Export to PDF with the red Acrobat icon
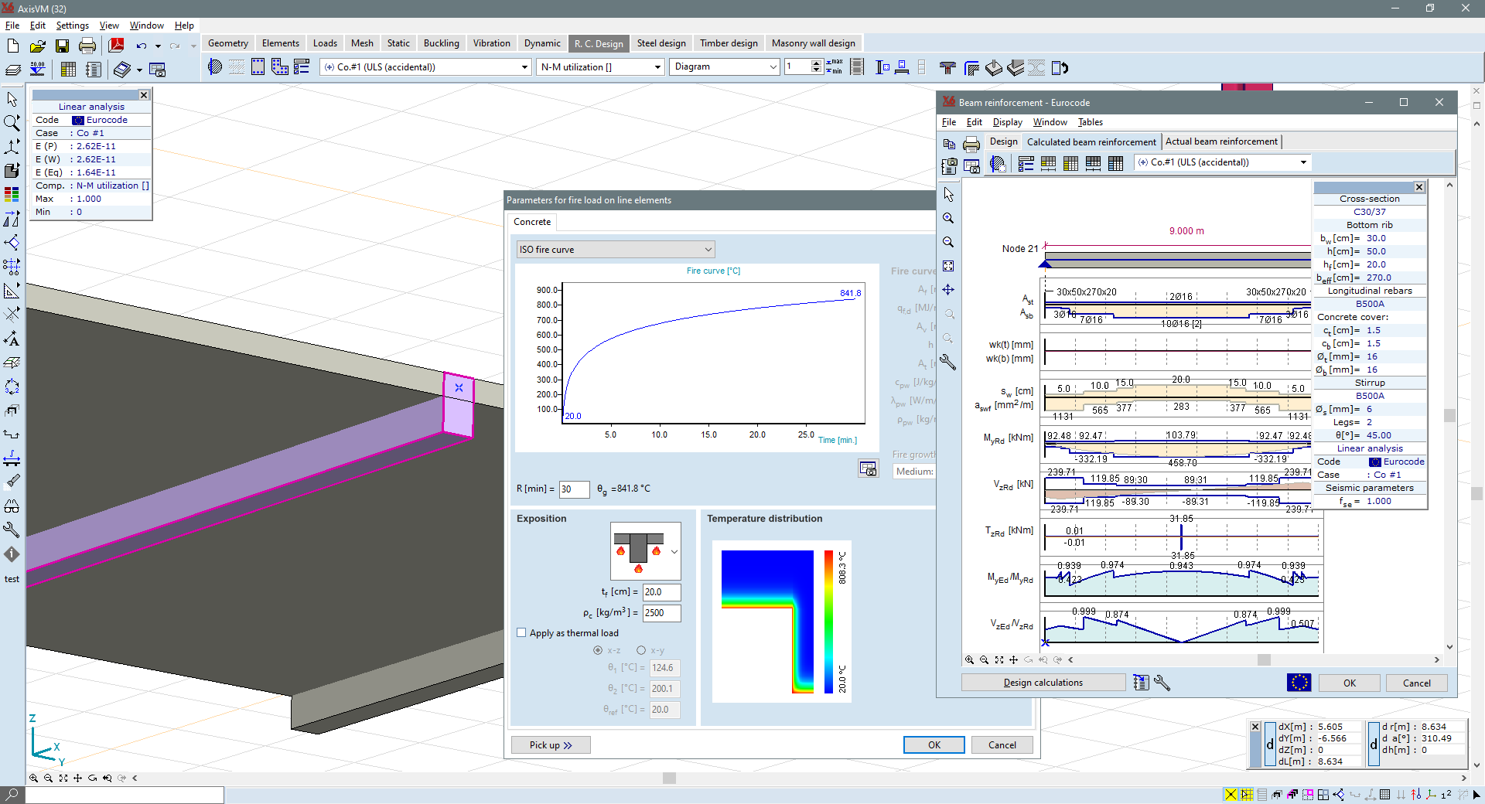Image resolution: width=1485 pixels, height=804 pixels. [x=117, y=46]
